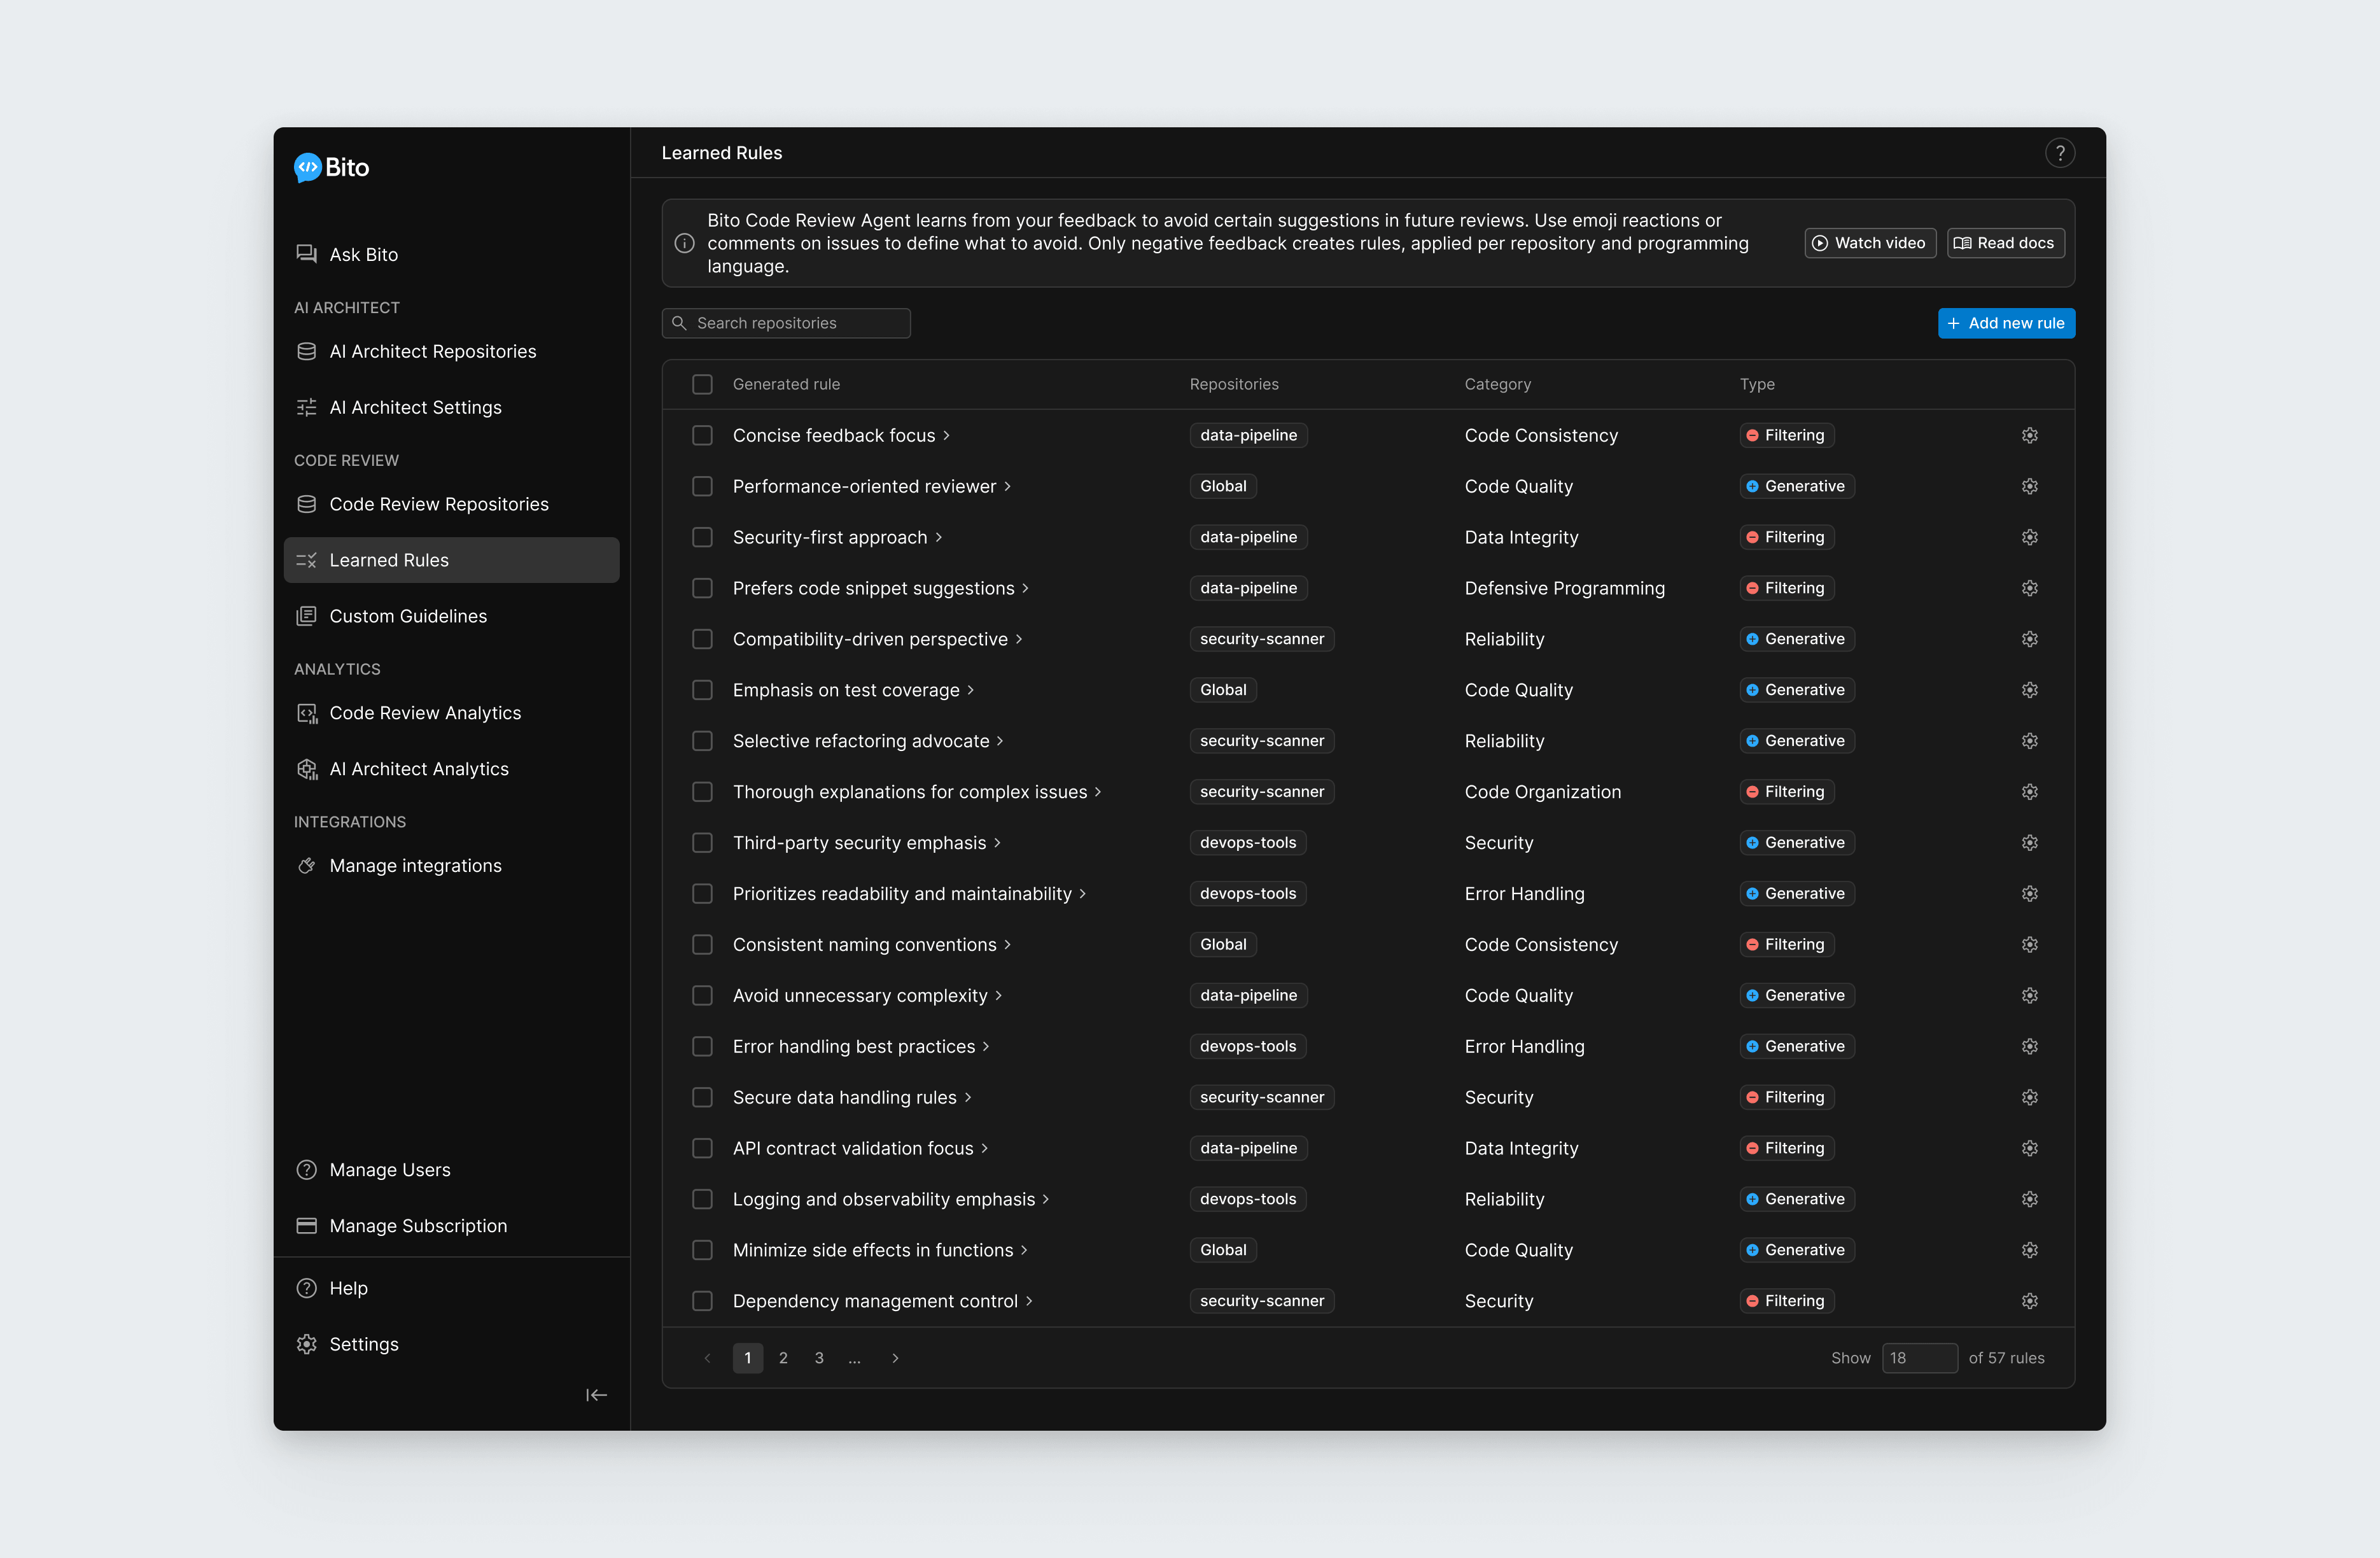Open Manage integrations
The width and height of the screenshot is (2380, 1558).
451,866
